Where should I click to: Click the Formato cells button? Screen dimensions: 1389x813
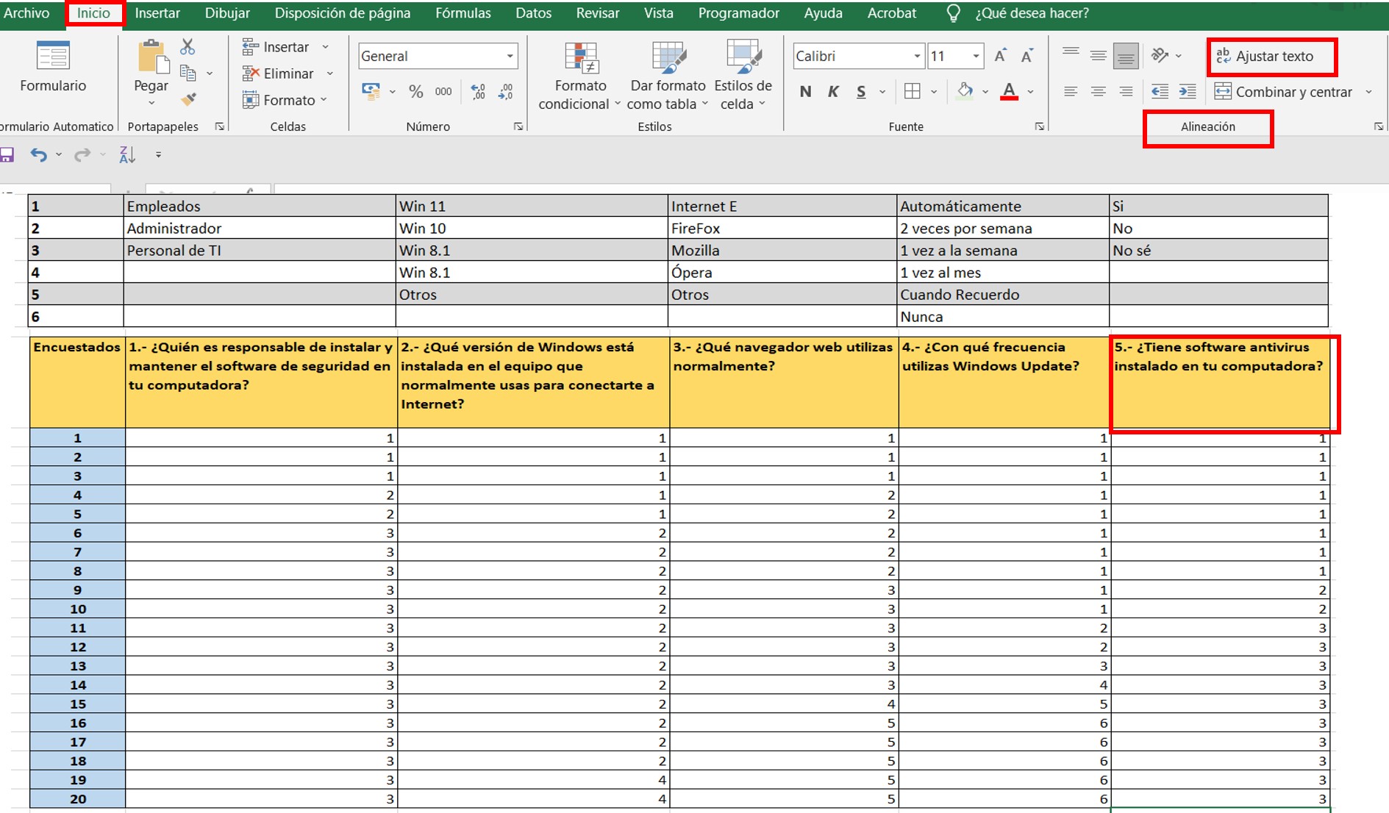click(285, 100)
